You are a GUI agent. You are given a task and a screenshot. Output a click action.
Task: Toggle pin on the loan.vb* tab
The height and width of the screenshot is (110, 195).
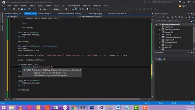[x=33, y=13]
